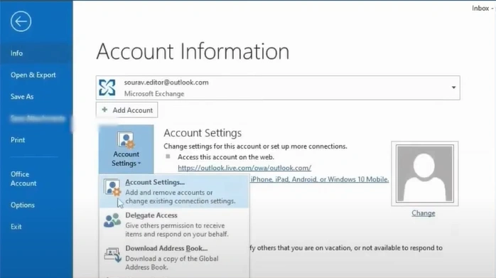496x278 pixels.
Task: Click Change link under profile photo
Action: click(424, 213)
